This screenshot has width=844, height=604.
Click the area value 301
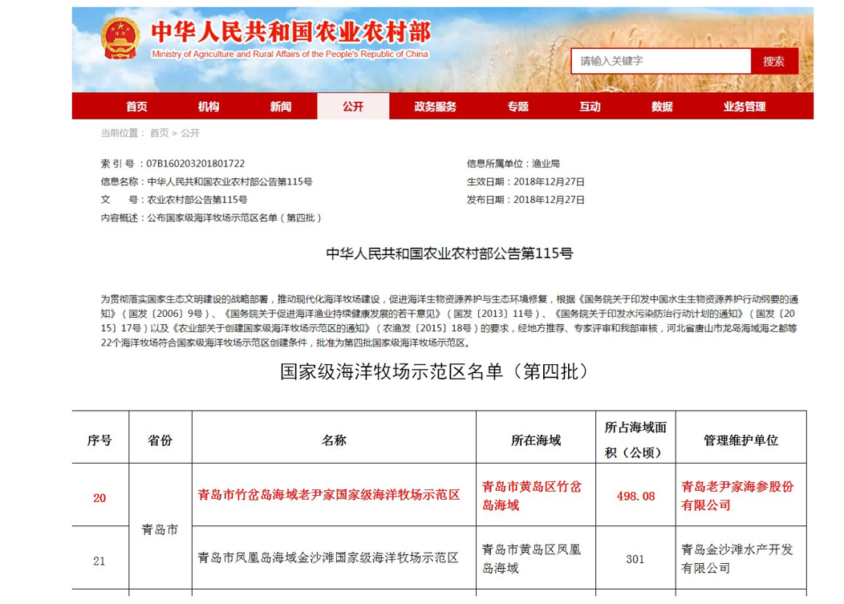[x=635, y=559]
